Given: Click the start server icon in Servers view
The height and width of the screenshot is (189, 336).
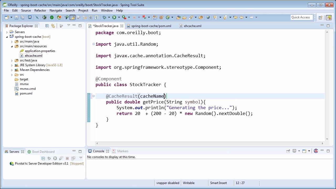Looking at the screenshot, I should click(55, 158).
